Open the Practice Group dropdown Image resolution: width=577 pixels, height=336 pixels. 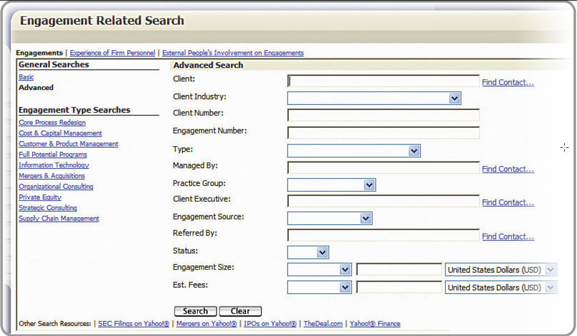click(x=331, y=185)
